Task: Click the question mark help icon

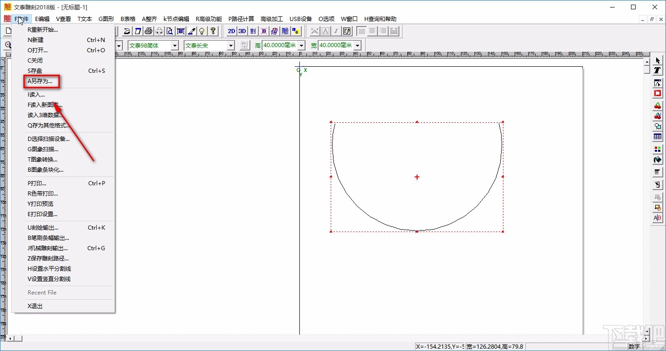Action: pos(213,31)
